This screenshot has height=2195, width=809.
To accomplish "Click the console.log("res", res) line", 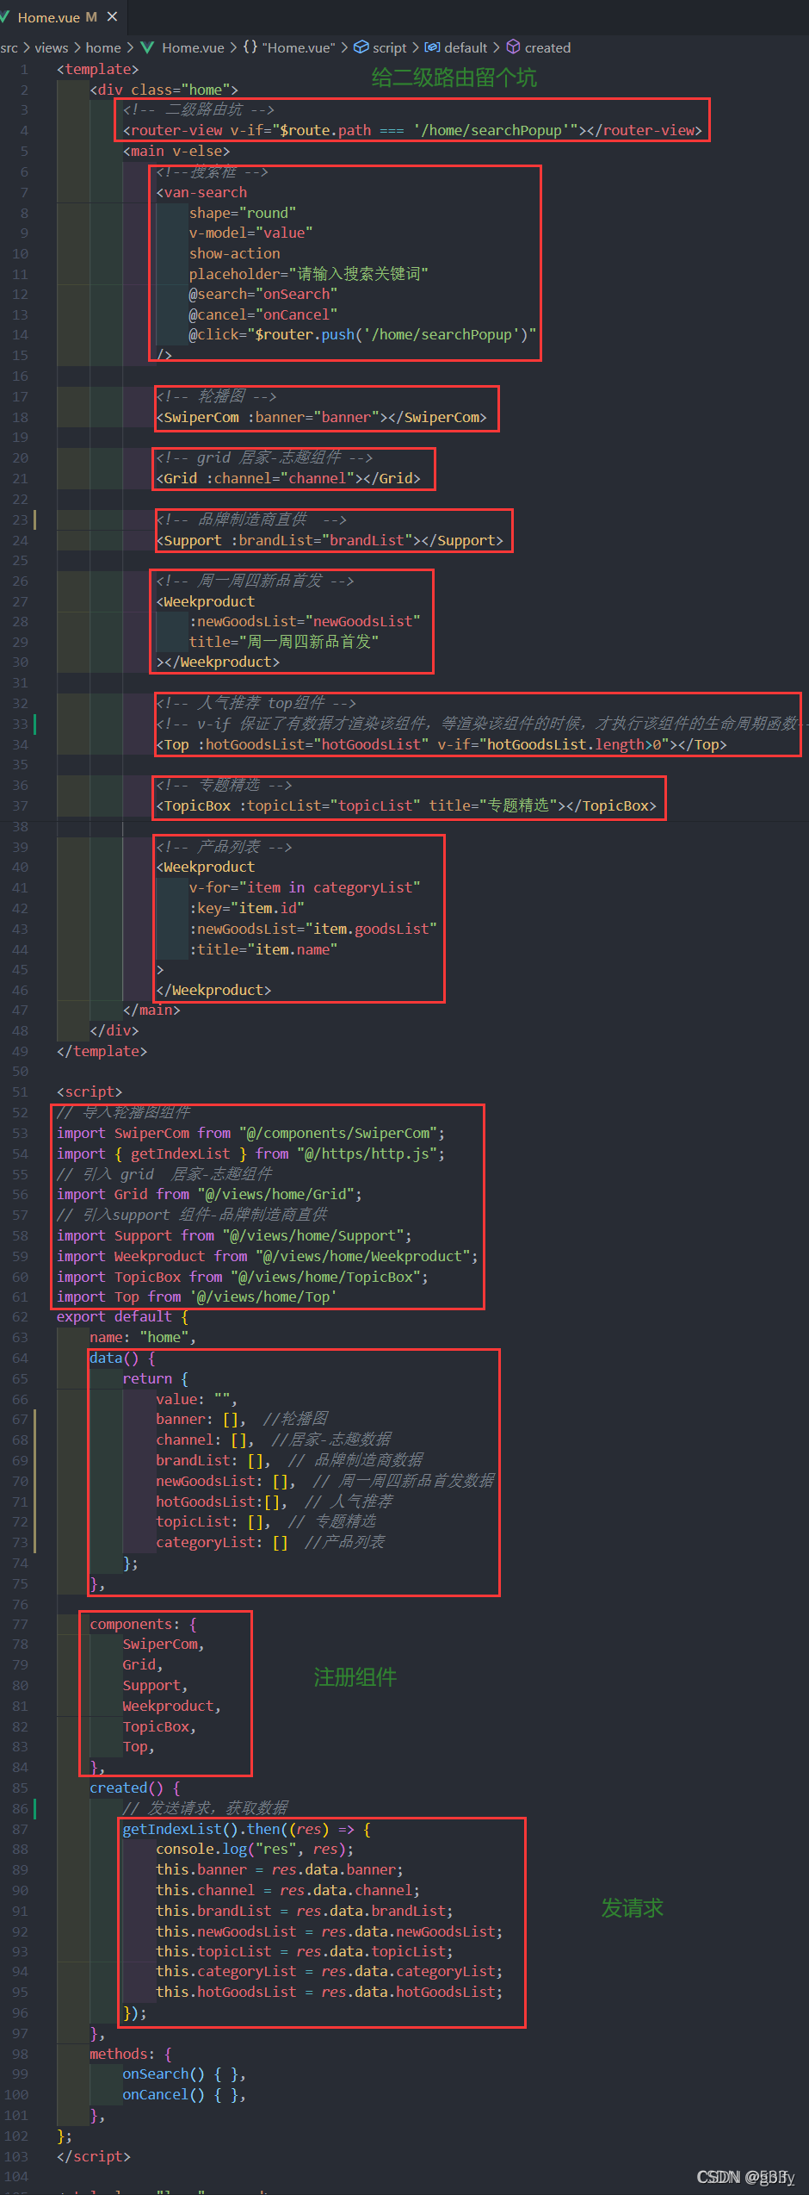I will click(255, 1849).
